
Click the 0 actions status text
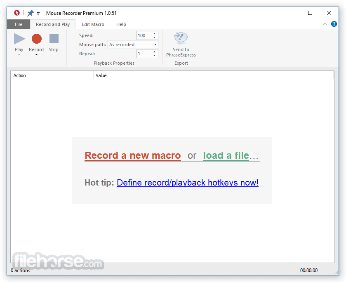20,270
